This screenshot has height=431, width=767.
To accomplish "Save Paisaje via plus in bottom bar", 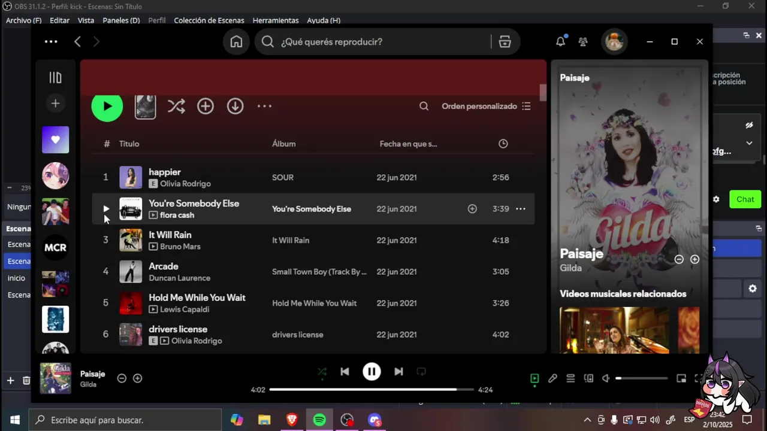I will [137, 378].
